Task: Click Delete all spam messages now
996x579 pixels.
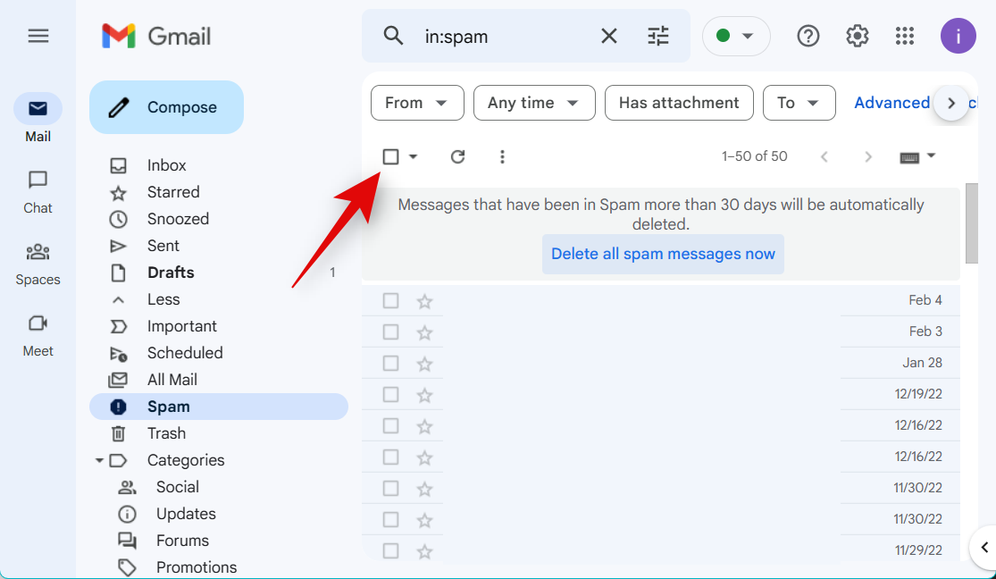Action: pyautogui.click(x=663, y=255)
